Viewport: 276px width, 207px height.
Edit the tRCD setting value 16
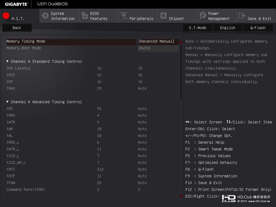(x=140, y=75)
